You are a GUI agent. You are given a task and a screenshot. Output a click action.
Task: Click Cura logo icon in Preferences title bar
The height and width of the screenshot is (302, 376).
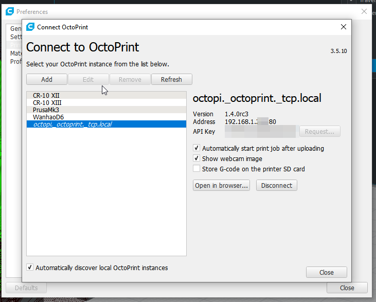[x=10, y=11]
